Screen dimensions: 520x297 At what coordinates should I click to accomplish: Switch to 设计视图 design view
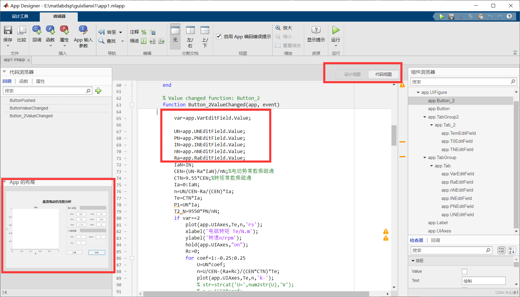tap(353, 74)
